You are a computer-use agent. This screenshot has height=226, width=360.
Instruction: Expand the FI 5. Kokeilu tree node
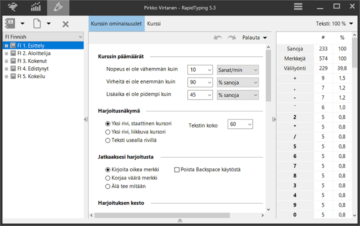click(6, 76)
